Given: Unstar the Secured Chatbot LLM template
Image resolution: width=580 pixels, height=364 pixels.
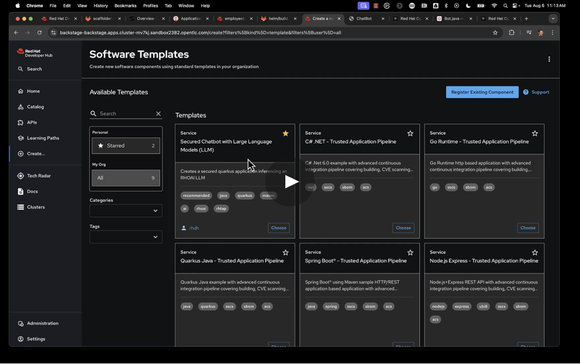Looking at the screenshot, I should 285,134.
